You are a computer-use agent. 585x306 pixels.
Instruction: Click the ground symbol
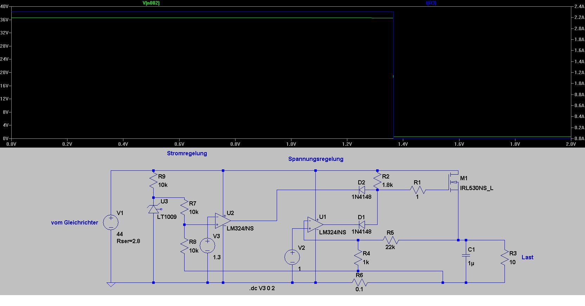pos(111,285)
